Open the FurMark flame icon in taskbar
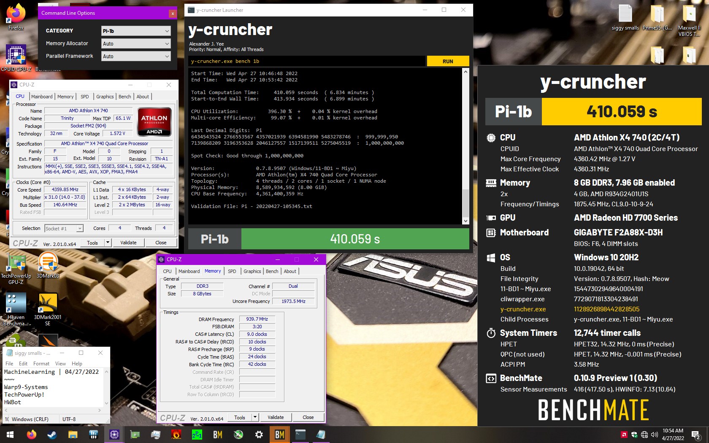 pyautogui.click(x=176, y=434)
